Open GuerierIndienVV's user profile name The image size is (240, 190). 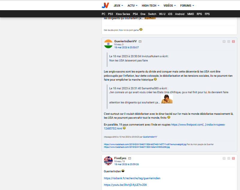[125, 41]
